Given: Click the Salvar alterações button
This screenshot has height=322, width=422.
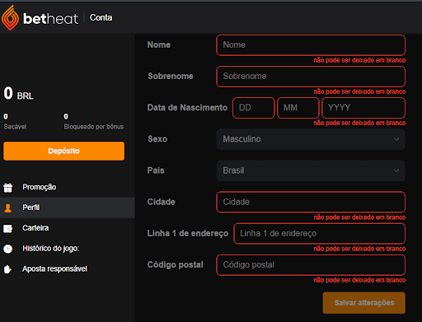Looking at the screenshot, I should [x=364, y=303].
